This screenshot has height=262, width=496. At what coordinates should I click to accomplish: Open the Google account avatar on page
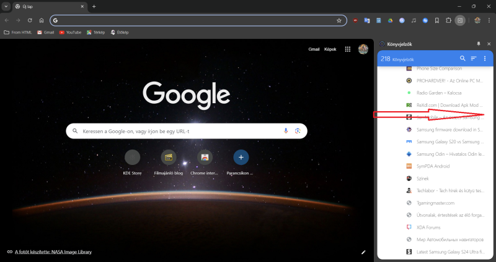pyautogui.click(x=363, y=49)
